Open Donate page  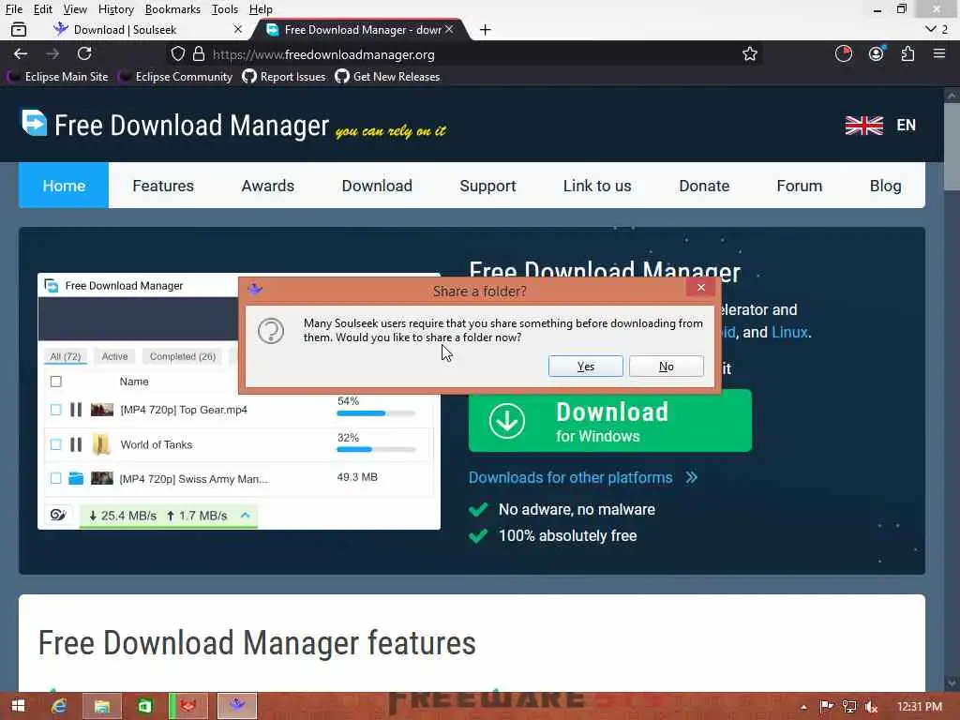[x=704, y=186]
